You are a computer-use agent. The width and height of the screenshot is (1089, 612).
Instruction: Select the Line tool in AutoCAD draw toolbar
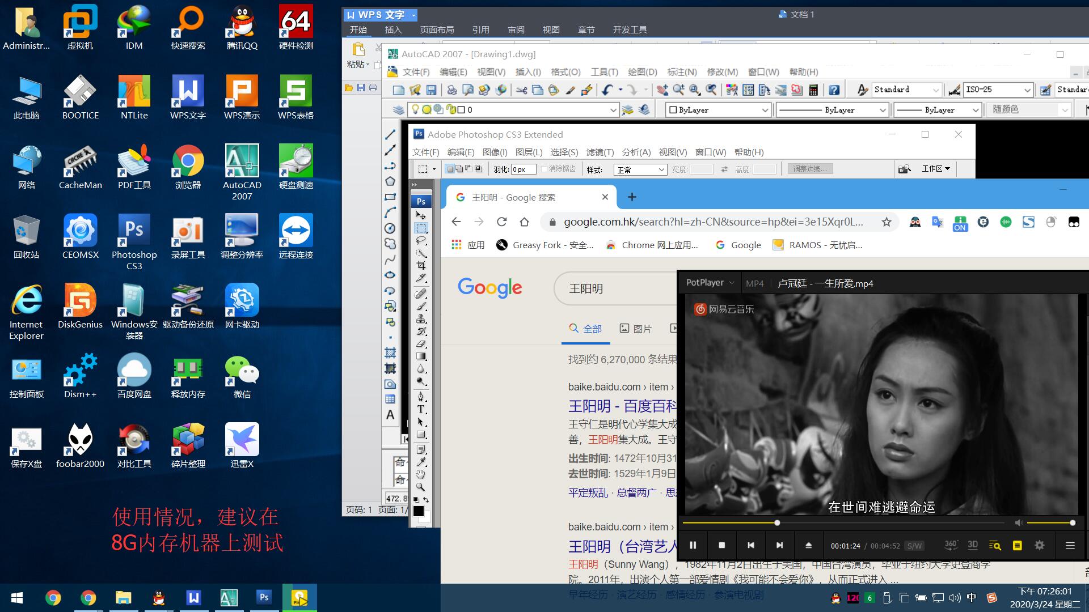[390, 135]
